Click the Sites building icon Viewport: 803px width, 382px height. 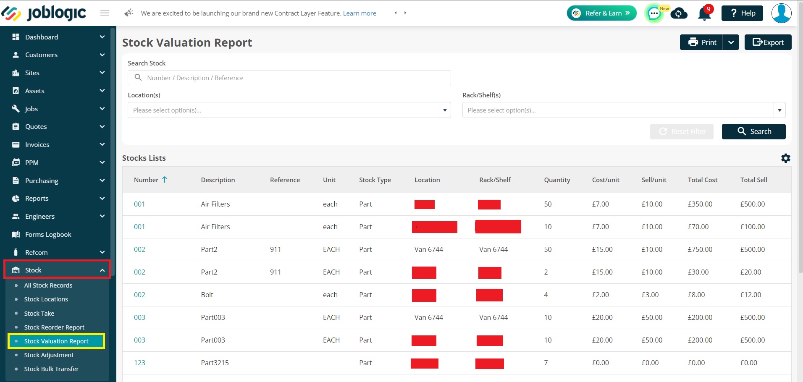point(16,73)
